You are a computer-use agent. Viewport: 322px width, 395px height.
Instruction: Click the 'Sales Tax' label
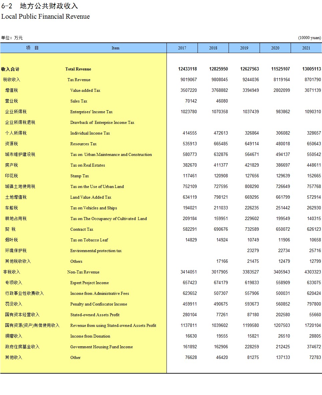(79, 101)
